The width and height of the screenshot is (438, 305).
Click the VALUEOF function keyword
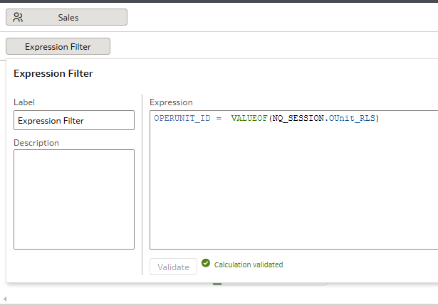(x=249, y=118)
